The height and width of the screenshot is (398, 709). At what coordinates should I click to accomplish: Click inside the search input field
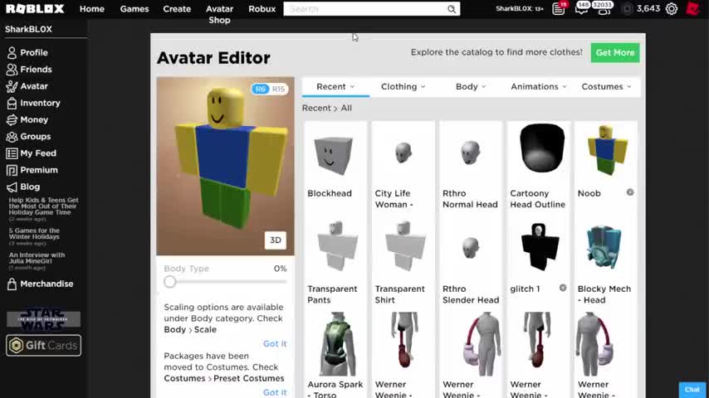click(365, 9)
